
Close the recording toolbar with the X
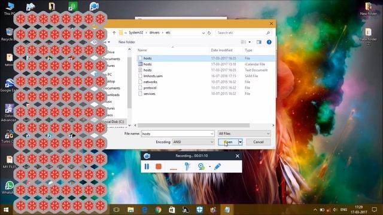238,156
